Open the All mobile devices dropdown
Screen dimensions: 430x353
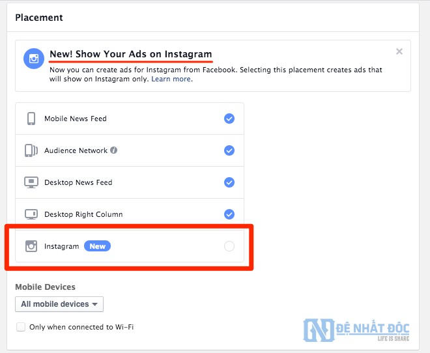coord(59,304)
